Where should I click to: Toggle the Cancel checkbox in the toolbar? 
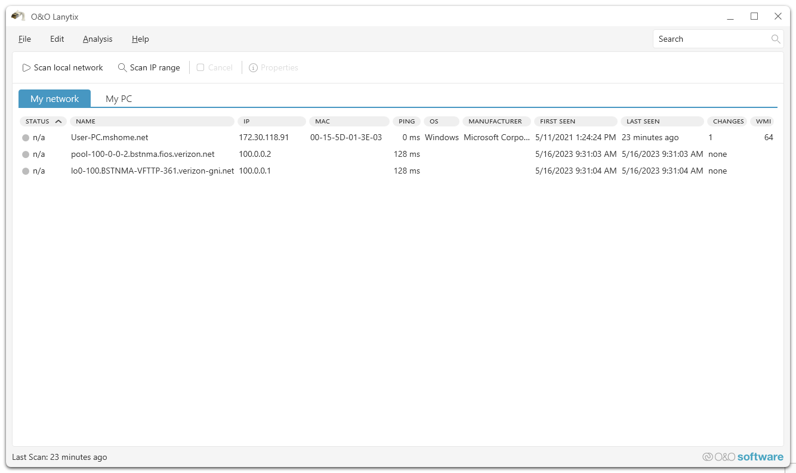tap(200, 68)
